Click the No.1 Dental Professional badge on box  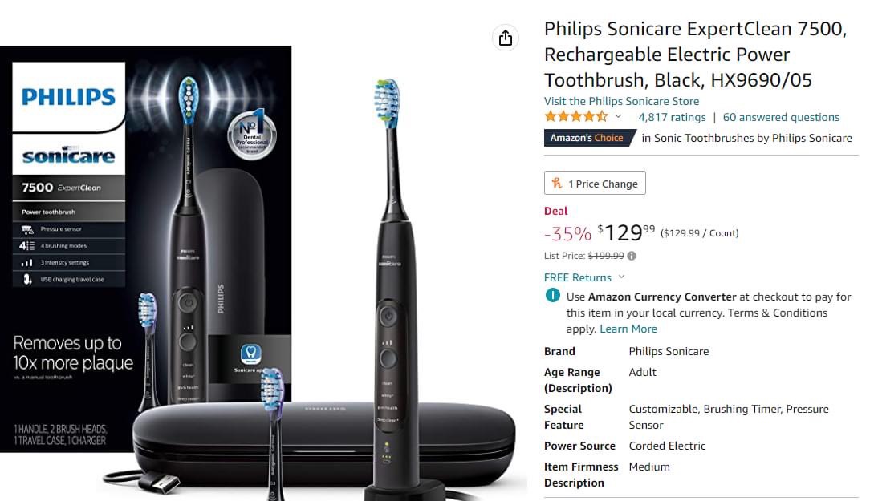click(252, 135)
